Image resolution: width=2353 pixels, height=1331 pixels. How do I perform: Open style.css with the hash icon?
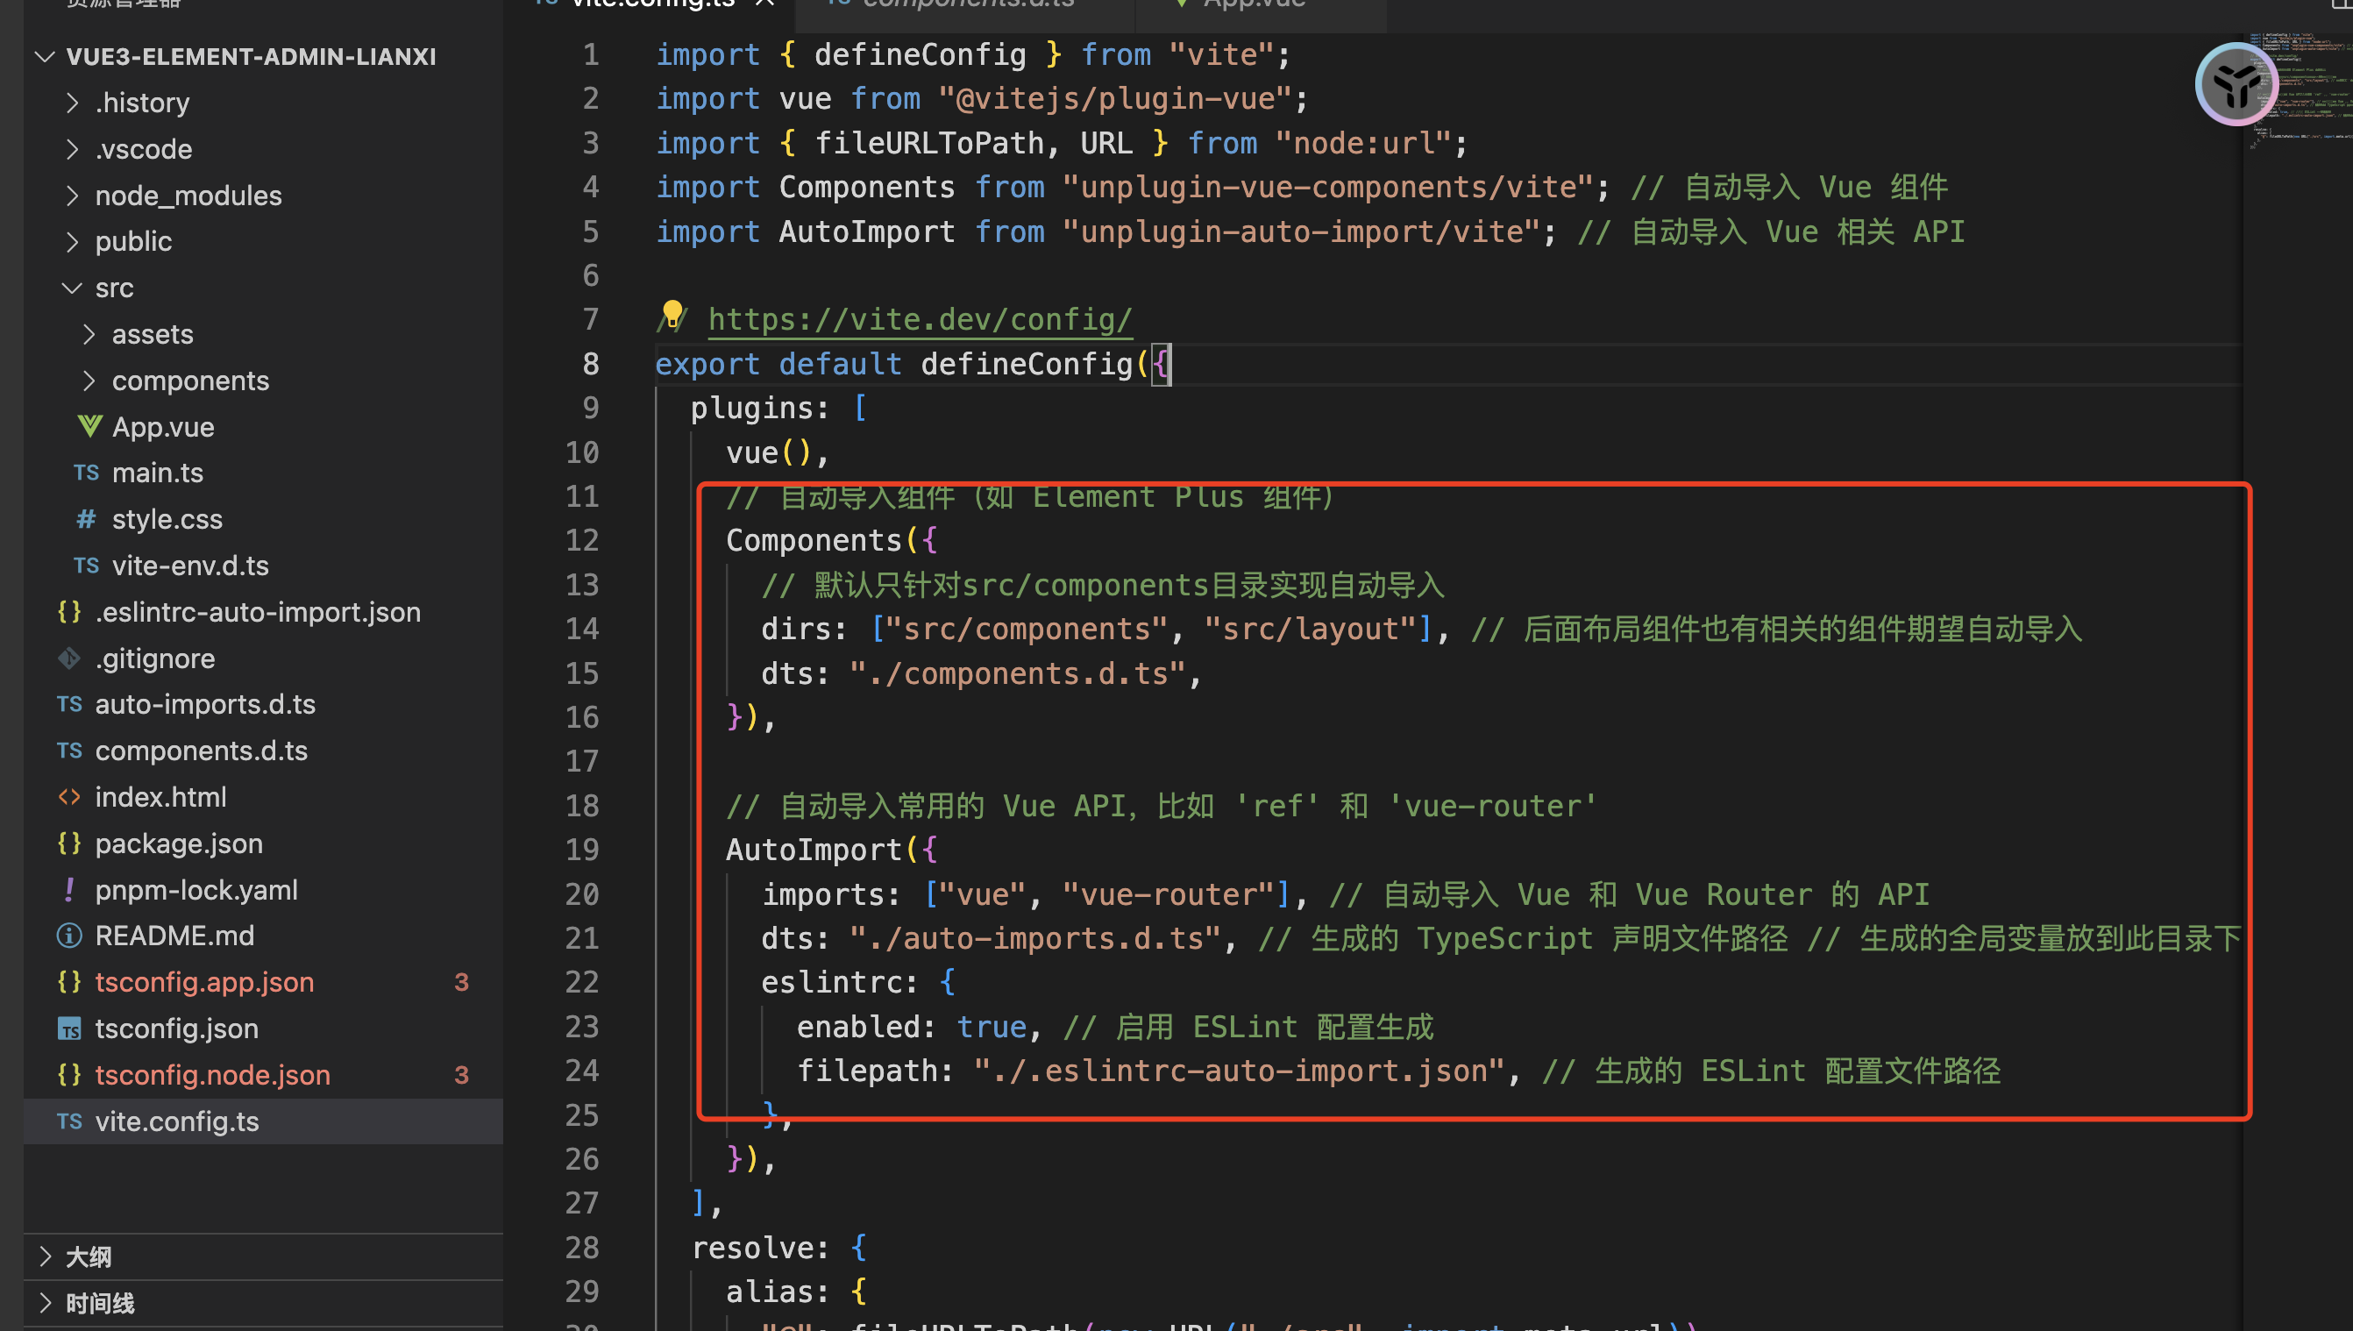(167, 519)
